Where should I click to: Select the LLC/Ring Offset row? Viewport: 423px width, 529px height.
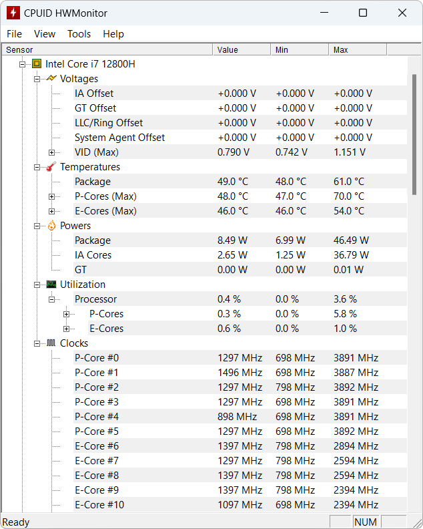pyautogui.click(x=240, y=122)
